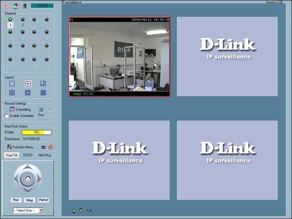Select the grid layout icon with large center pane
This screenshot has width=292, height=219.
coord(28,92)
